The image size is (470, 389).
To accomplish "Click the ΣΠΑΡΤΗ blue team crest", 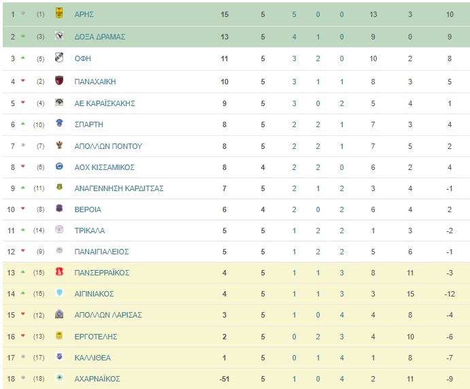I will (x=59, y=122).
